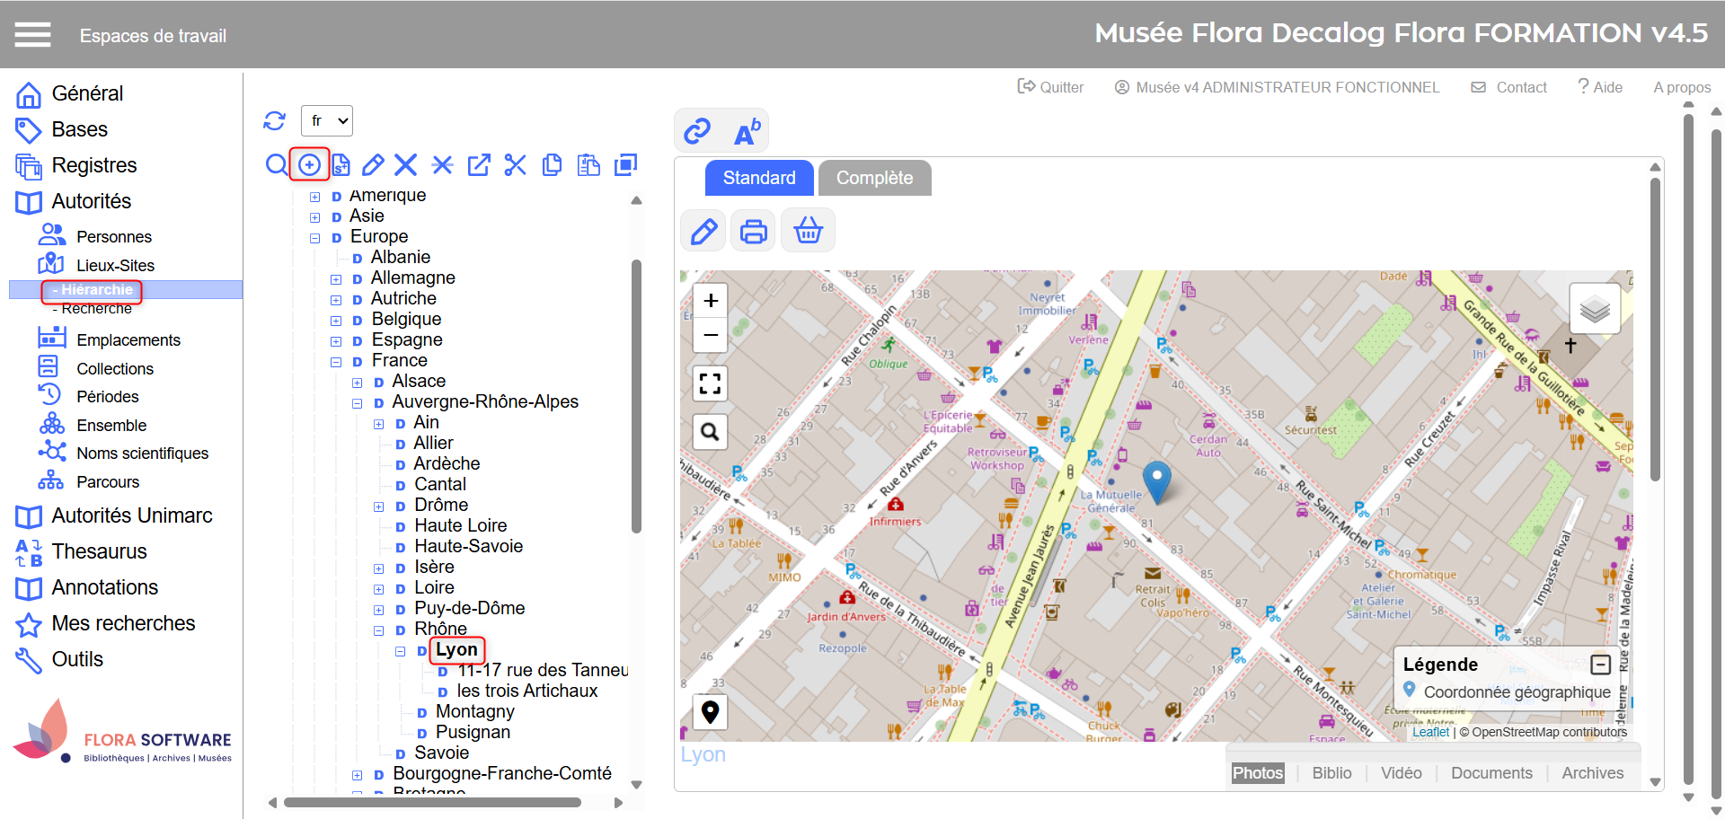Viewport: 1725px width, 819px height.
Task: Add record to basket icon
Action: (808, 232)
